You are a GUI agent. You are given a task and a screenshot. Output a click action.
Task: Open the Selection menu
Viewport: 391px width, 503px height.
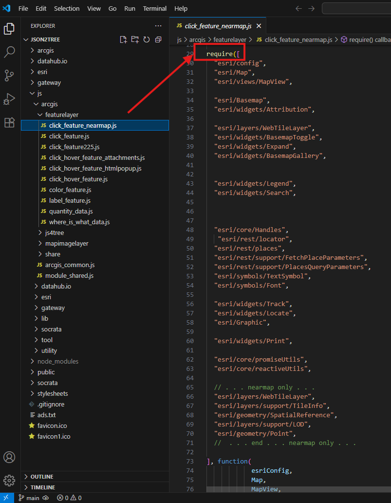67,9
